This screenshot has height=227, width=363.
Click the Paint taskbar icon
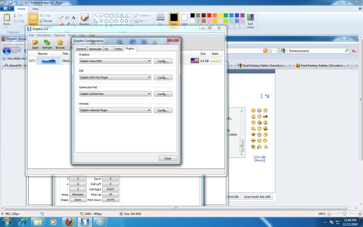[x=100, y=222]
